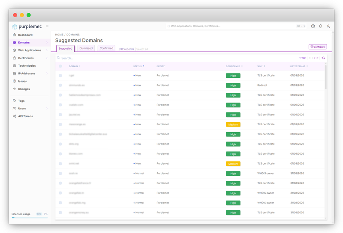Open the help question mark icon
The image size is (343, 233).
[313, 26]
